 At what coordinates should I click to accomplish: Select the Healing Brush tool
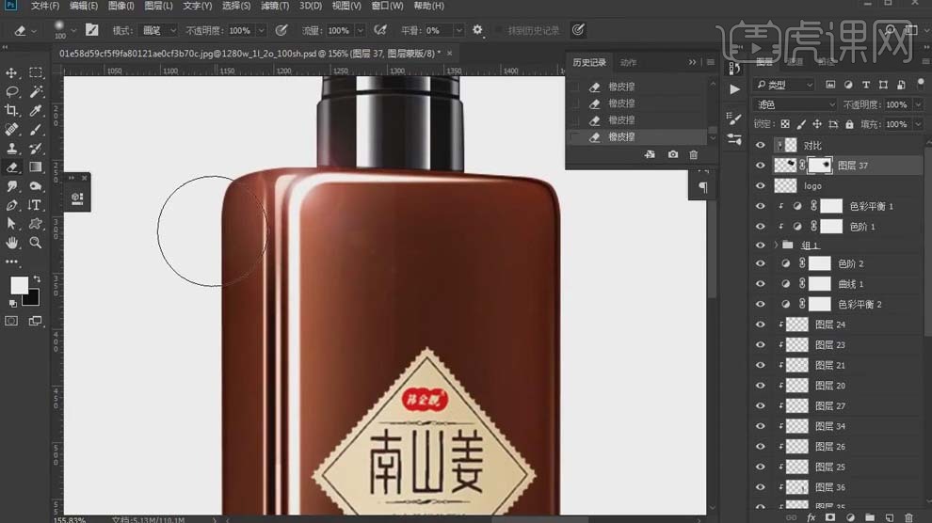click(x=11, y=130)
